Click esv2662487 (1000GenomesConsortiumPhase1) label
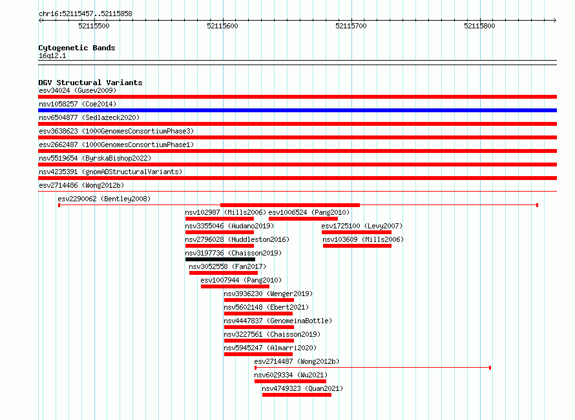 [116, 145]
